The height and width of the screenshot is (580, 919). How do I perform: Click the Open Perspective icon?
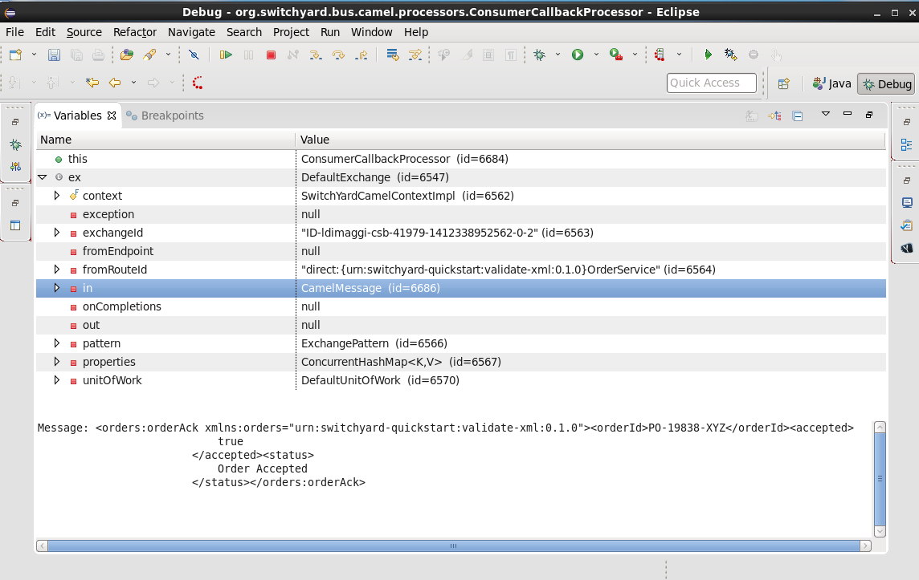point(783,83)
